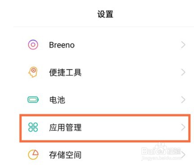Expand the 便捷工具 row chevron arrow

(x=183, y=72)
